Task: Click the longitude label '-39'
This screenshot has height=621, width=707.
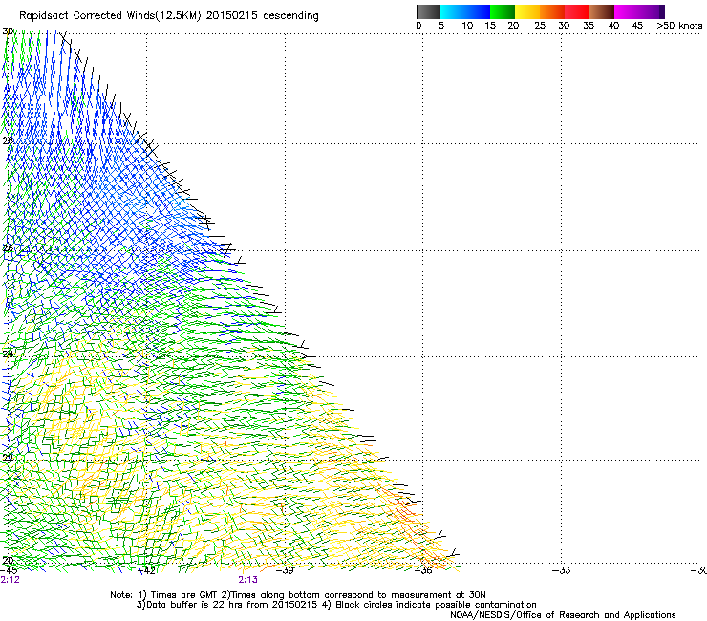Action: point(285,570)
